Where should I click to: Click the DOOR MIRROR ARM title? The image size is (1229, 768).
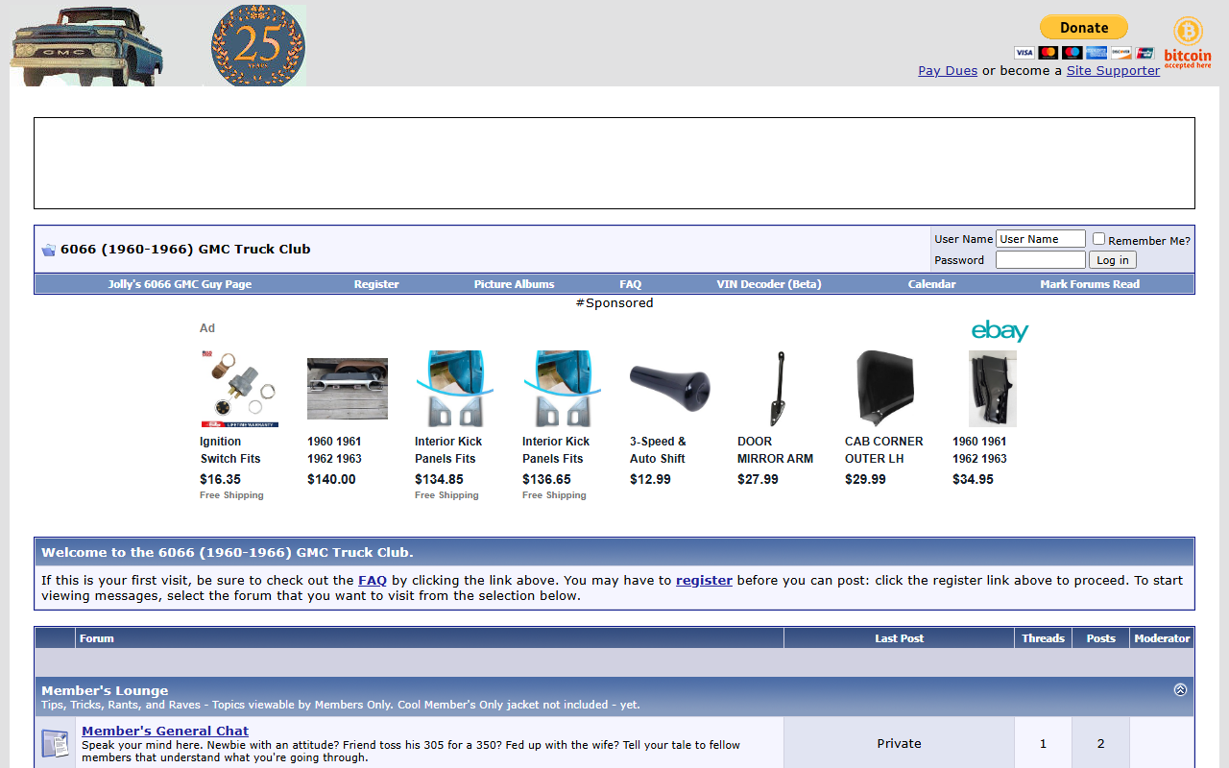[775, 450]
